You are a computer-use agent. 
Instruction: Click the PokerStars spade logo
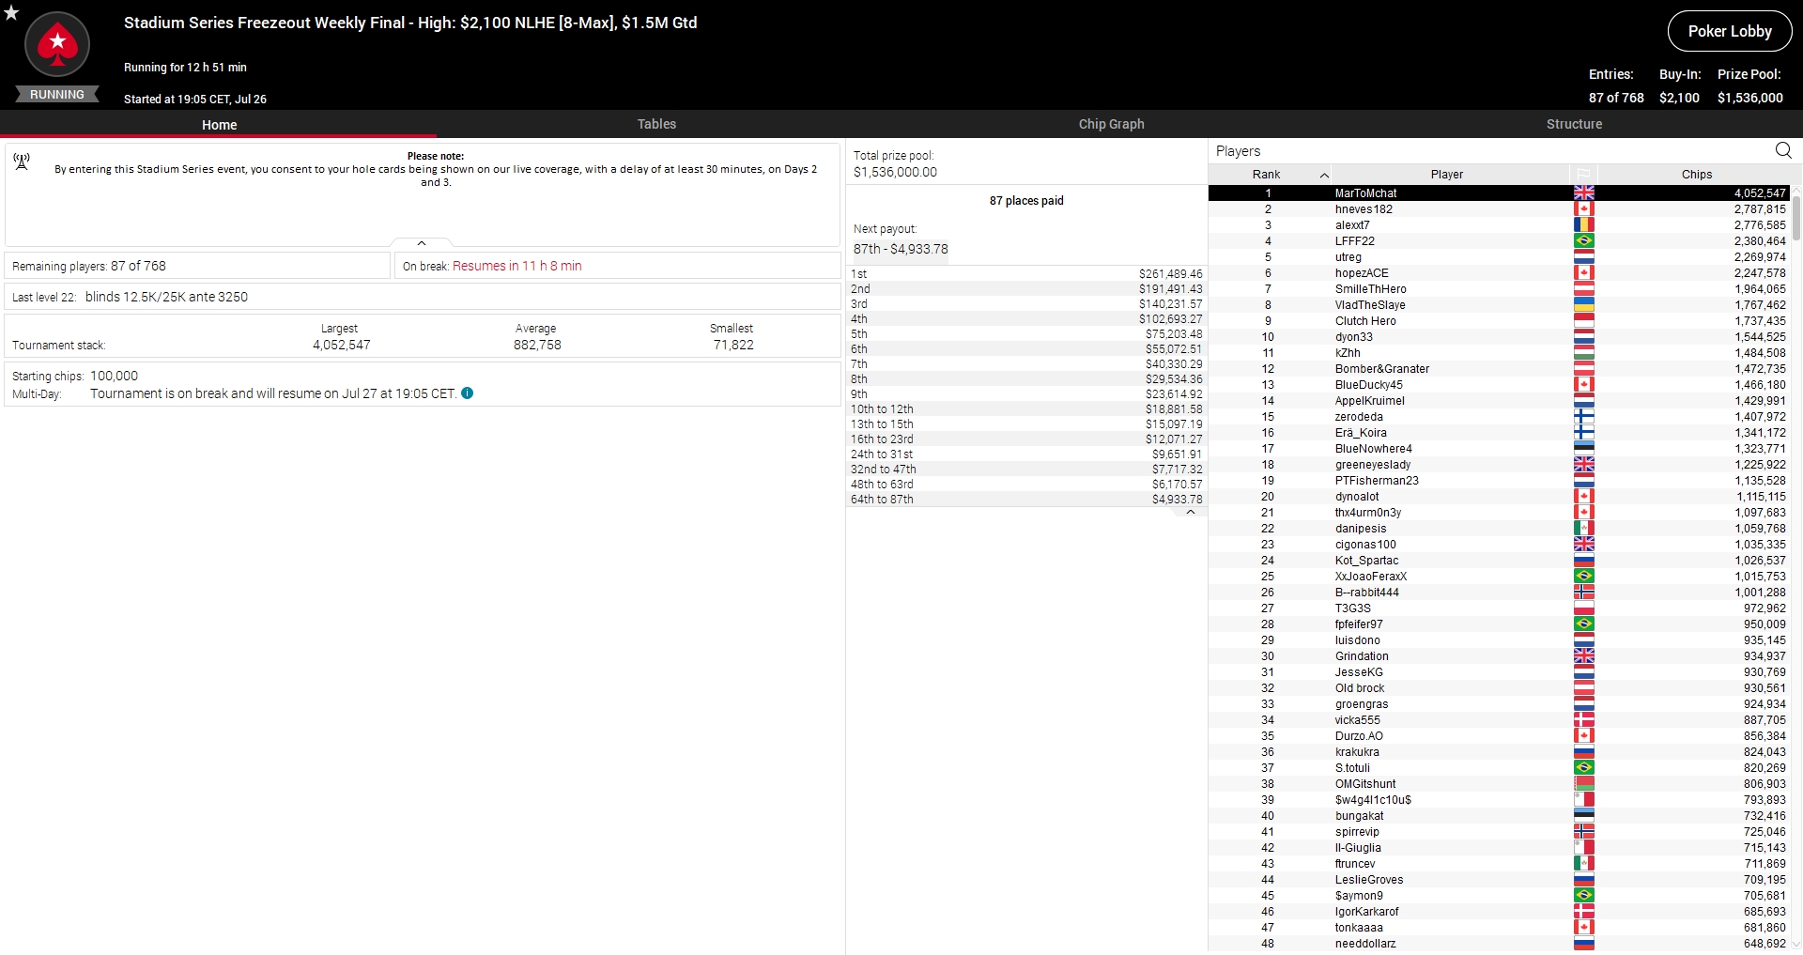coord(57,44)
